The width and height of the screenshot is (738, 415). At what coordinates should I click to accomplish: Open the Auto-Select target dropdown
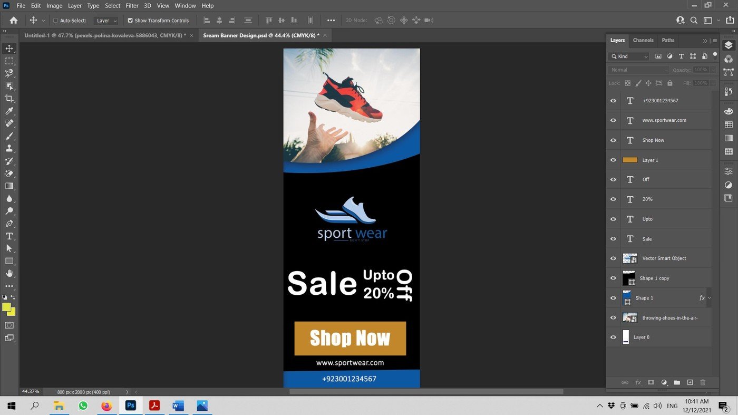(105, 20)
